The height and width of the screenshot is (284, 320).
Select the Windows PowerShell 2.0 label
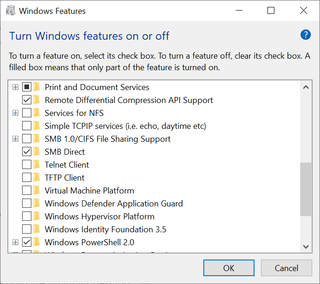click(x=89, y=242)
